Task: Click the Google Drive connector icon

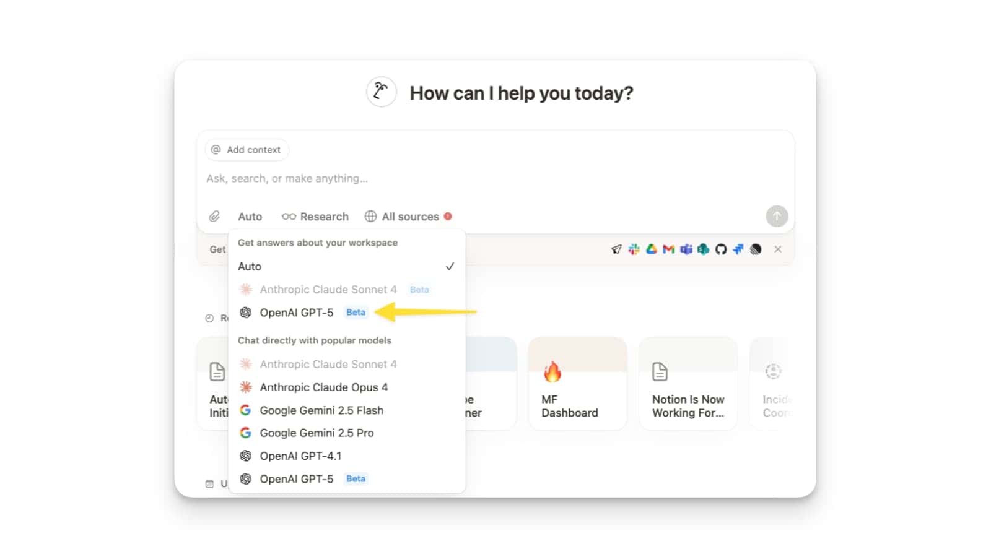Action: tap(651, 249)
